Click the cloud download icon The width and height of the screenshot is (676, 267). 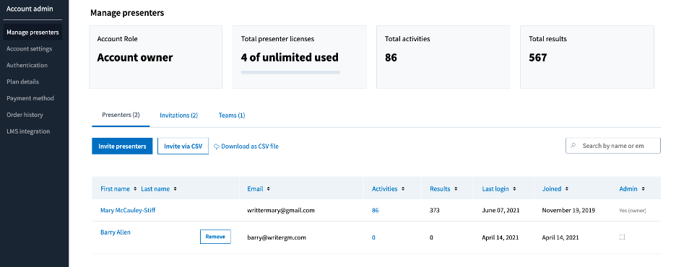[x=217, y=146]
